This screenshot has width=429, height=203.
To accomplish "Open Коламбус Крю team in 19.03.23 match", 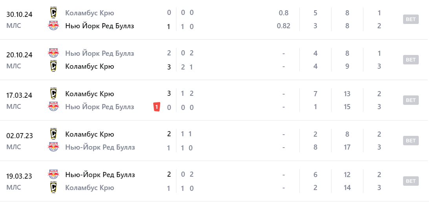I will pyautogui.click(x=90, y=188).
